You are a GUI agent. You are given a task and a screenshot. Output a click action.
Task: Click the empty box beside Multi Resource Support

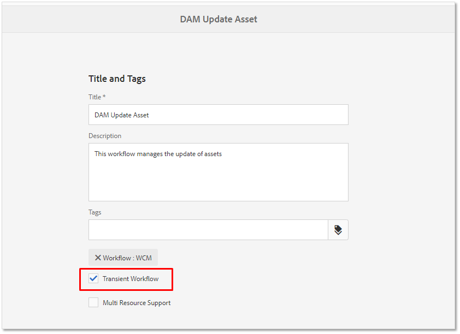pos(93,302)
